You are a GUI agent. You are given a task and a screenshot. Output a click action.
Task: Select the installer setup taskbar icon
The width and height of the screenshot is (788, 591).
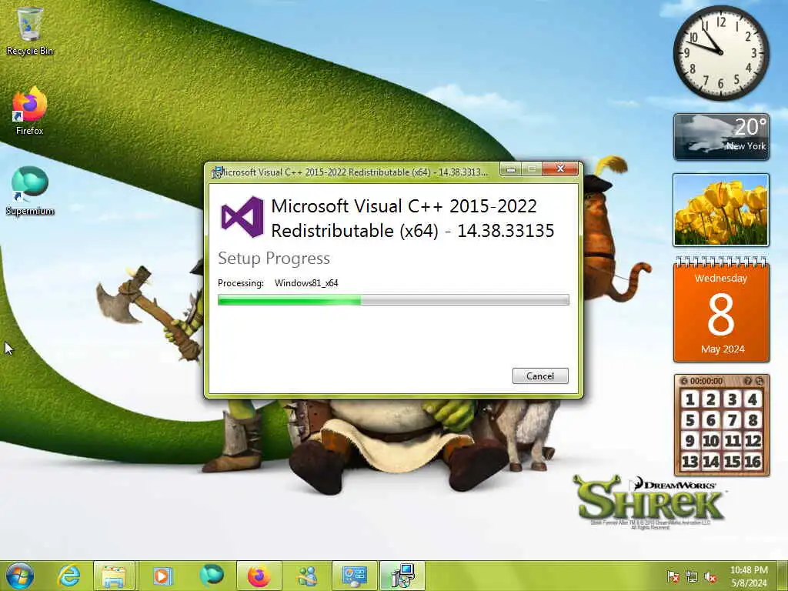pos(402,576)
